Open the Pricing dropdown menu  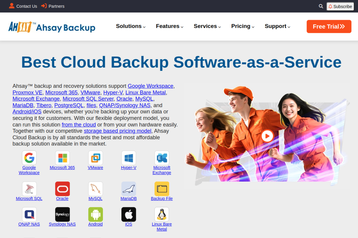[242, 26]
